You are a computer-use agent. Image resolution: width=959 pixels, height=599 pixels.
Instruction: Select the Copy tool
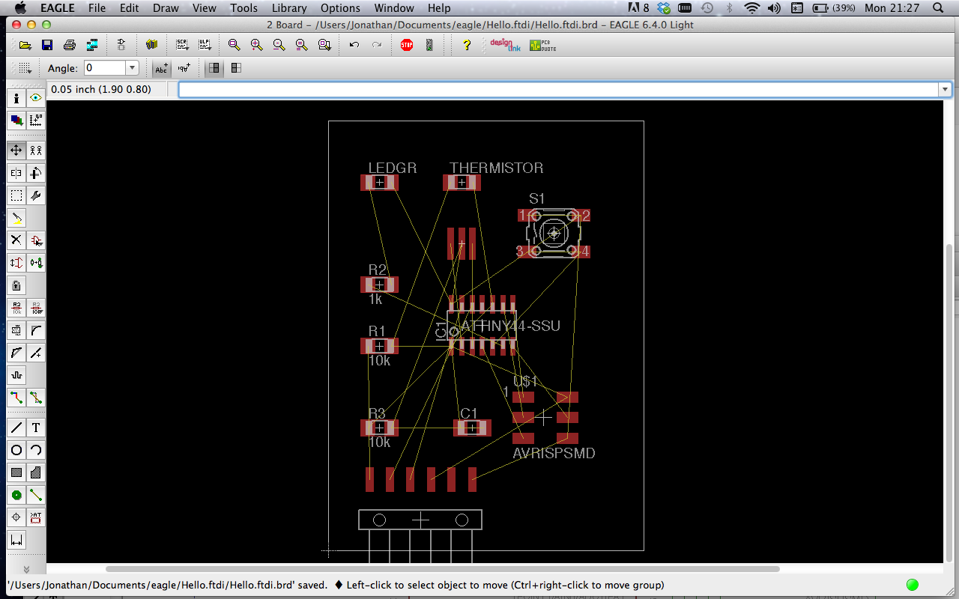pos(36,150)
